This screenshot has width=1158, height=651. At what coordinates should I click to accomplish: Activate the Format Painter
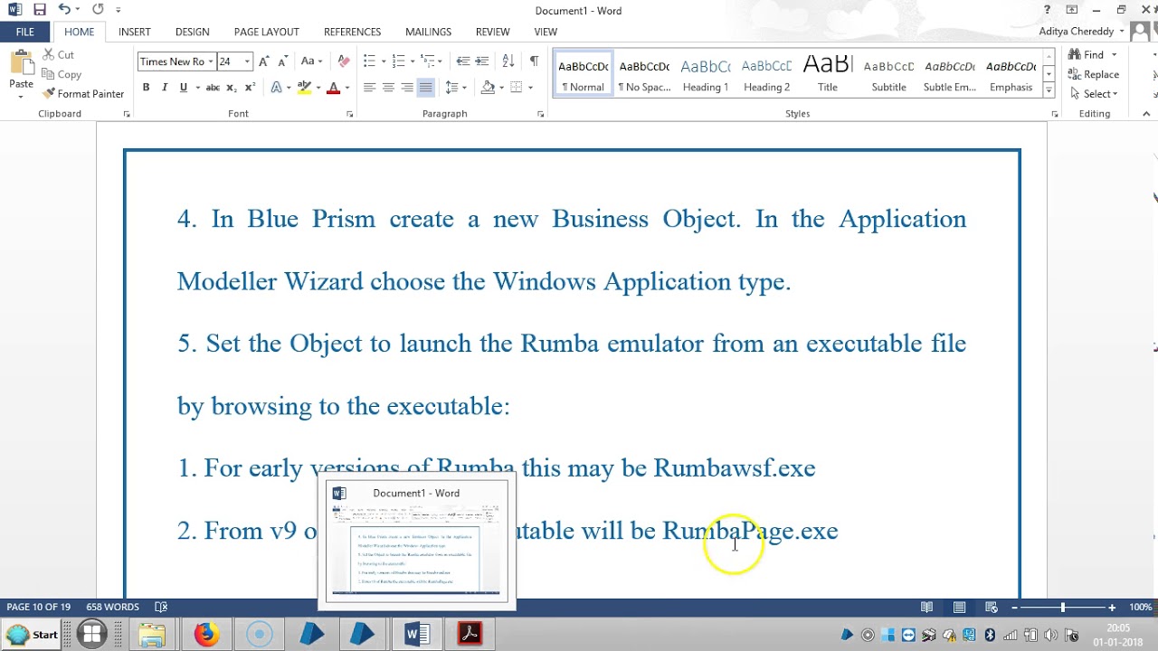point(82,94)
